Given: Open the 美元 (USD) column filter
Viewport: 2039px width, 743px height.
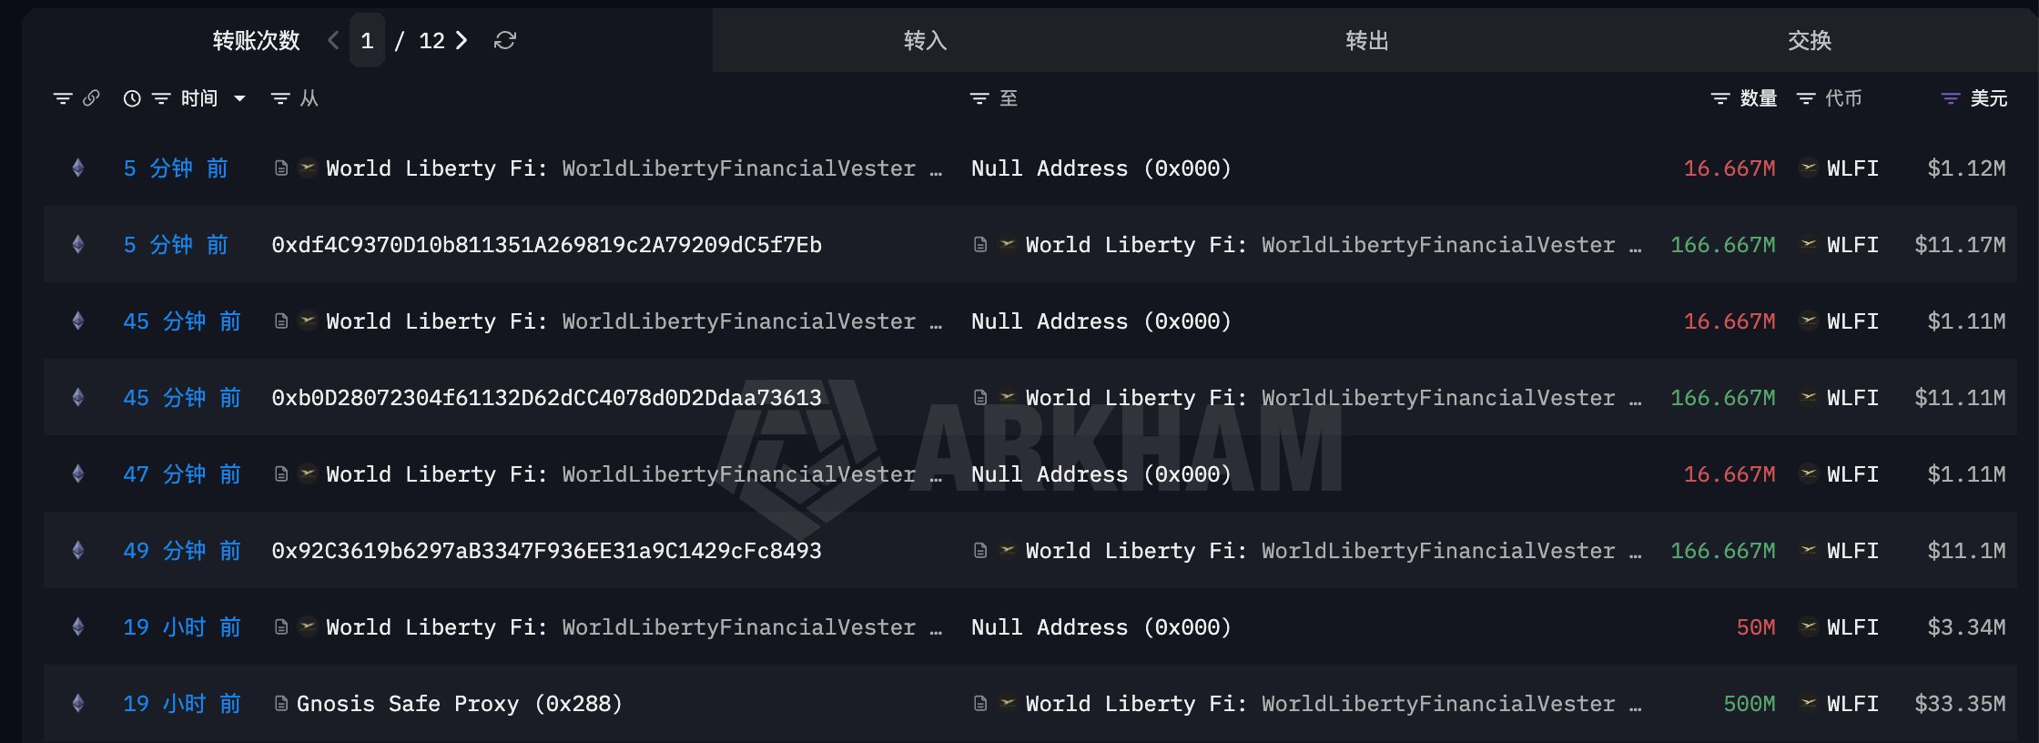Looking at the screenshot, I should click(1951, 98).
